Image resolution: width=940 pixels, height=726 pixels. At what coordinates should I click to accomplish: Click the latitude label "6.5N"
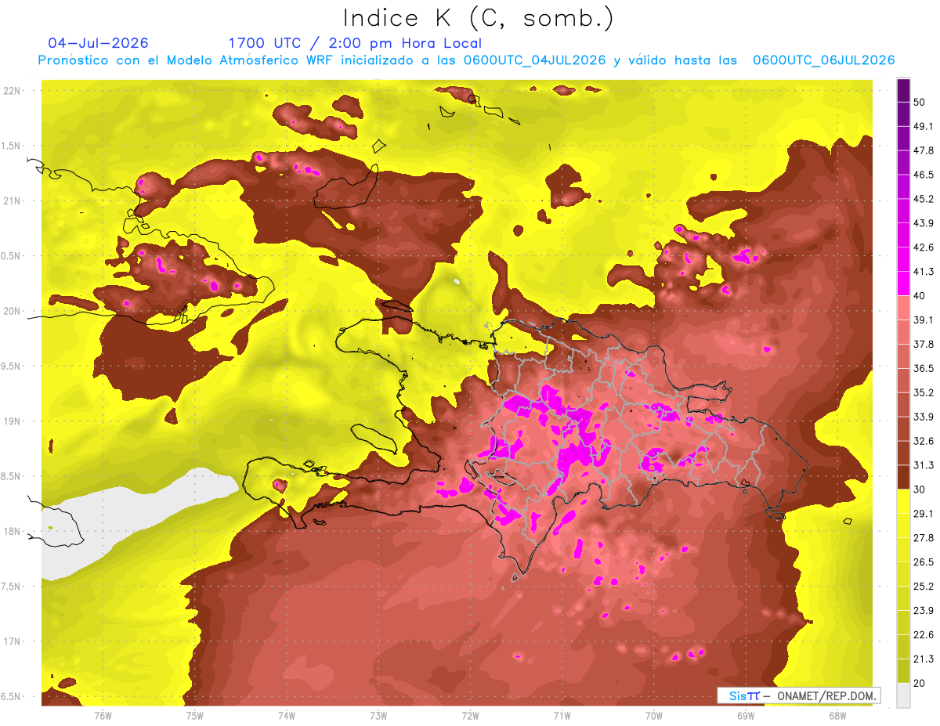pyautogui.click(x=11, y=697)
